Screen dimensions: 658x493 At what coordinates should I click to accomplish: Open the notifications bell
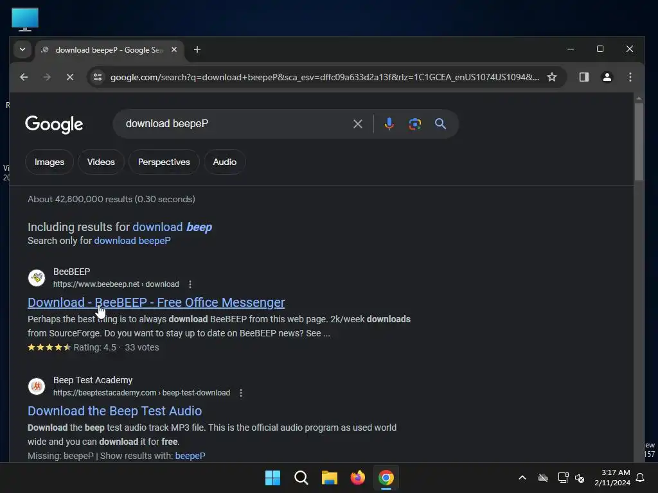pyautogui.click(x=640, y=478)
